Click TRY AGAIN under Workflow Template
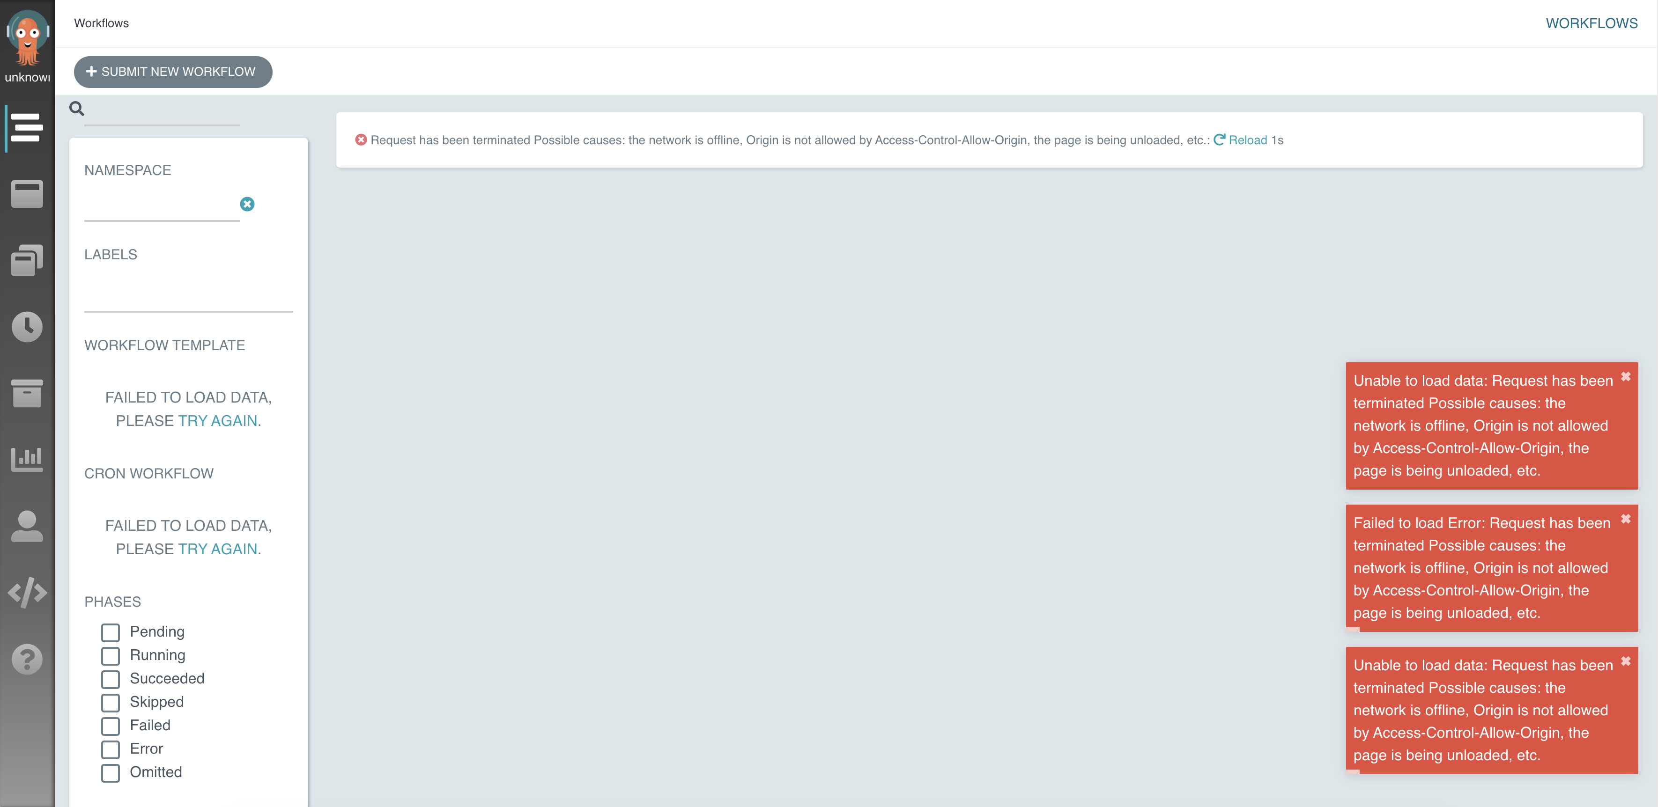 point(219,420)
